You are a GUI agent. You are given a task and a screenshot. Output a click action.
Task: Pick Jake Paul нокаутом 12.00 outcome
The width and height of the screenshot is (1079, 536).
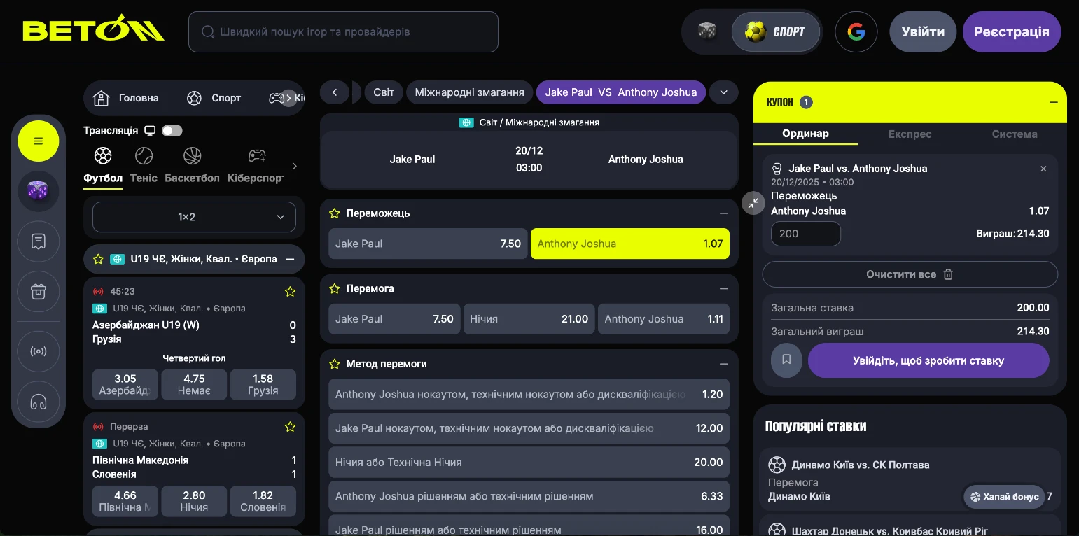point(529,428)
